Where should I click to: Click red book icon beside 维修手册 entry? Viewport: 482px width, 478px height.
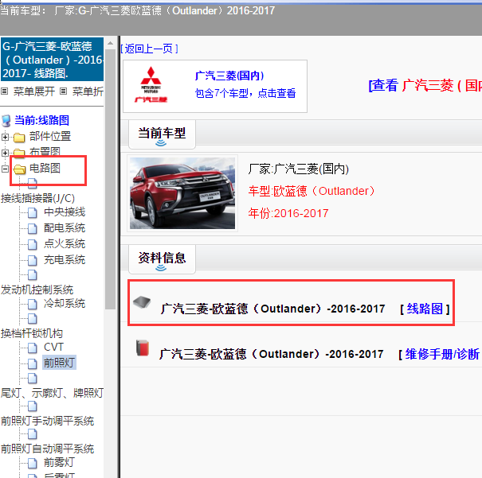[x=143, y=348]
